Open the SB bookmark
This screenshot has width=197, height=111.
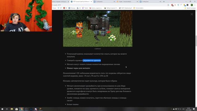[65, 8]
